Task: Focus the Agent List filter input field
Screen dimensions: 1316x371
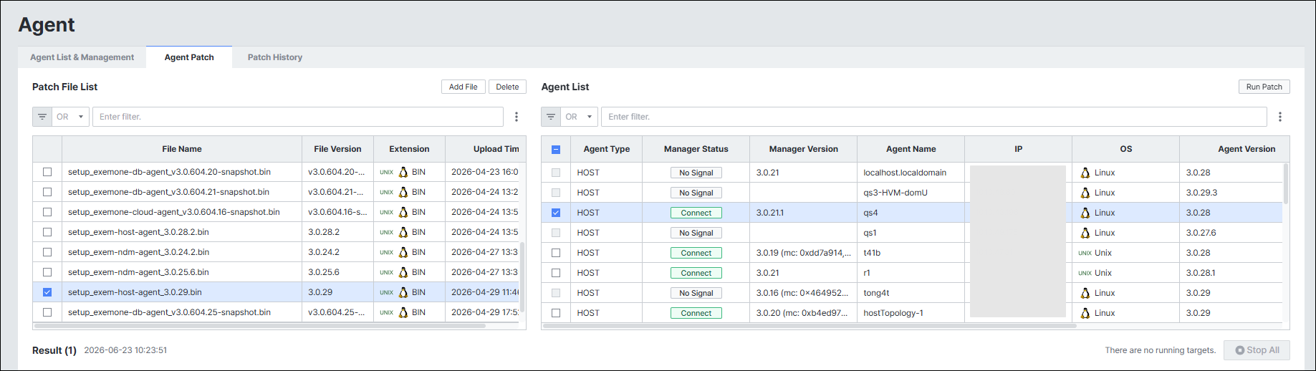Action: (934, 117)
